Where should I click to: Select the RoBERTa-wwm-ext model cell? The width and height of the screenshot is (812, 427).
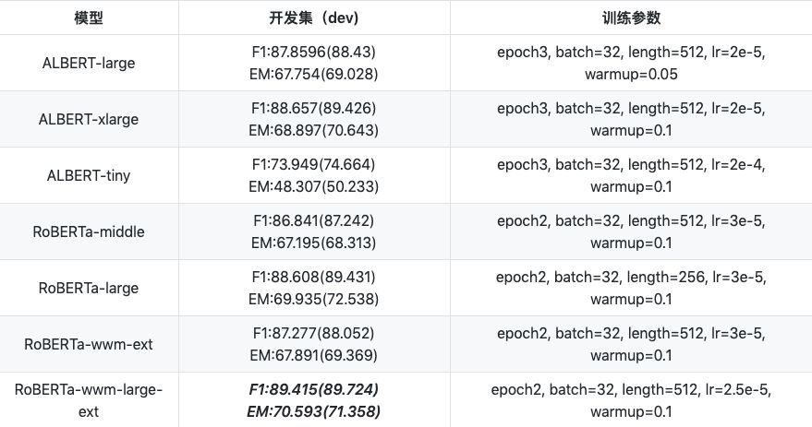pos(89,344)
